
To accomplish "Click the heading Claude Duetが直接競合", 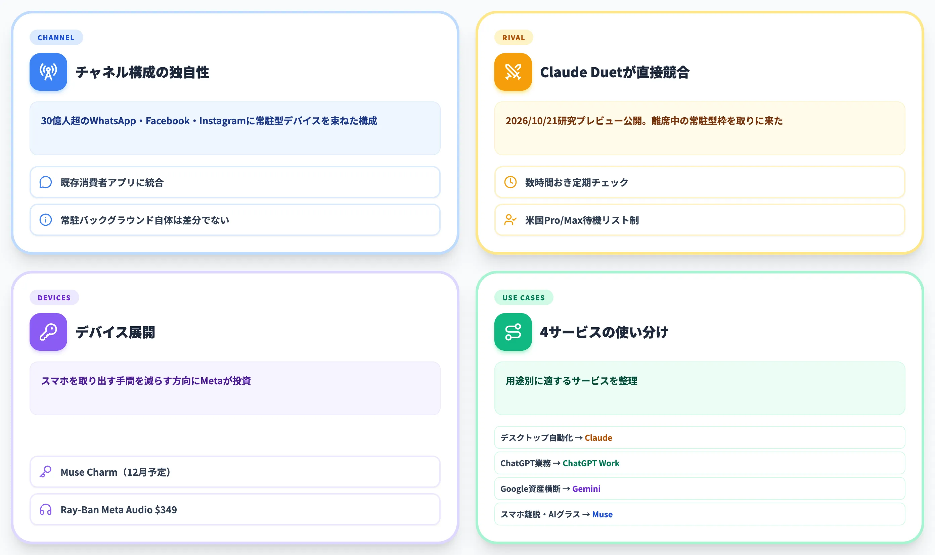I will (615, 72).
